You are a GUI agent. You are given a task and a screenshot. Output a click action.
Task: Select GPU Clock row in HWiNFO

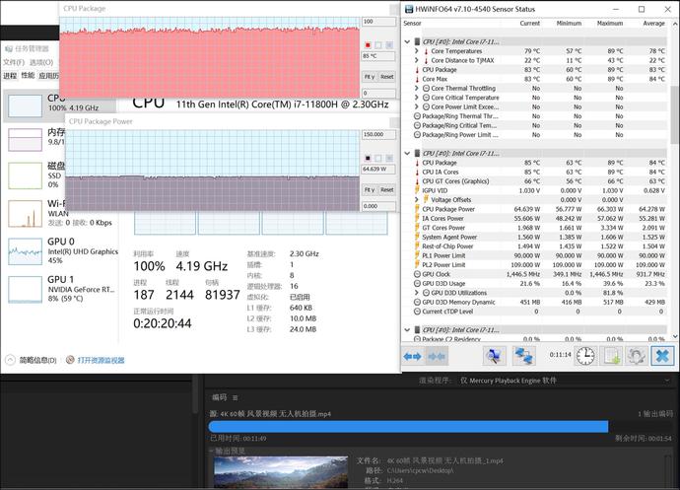point(539,274)
